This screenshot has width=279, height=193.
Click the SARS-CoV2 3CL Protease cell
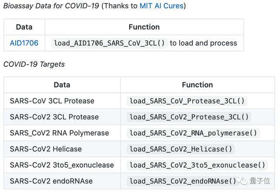62,117
